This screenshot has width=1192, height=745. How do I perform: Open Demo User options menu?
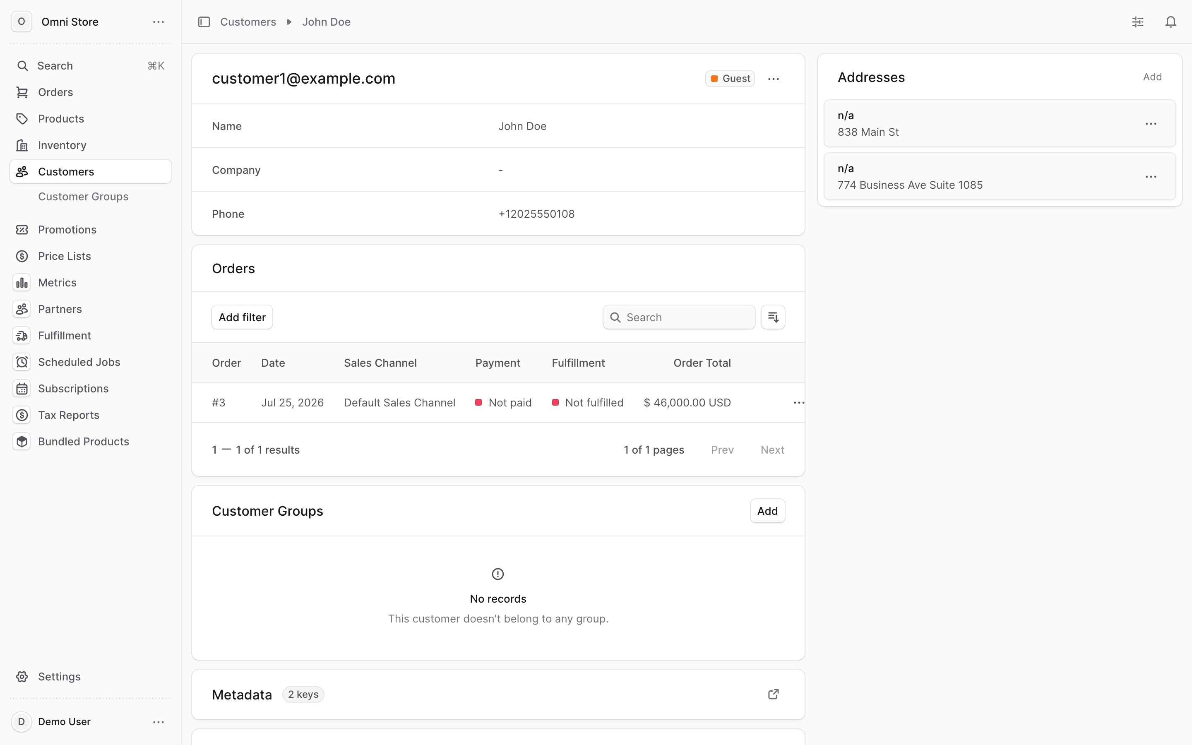point(158,722)
